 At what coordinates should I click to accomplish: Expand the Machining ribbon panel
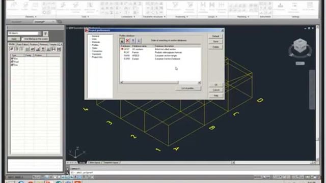243,17
